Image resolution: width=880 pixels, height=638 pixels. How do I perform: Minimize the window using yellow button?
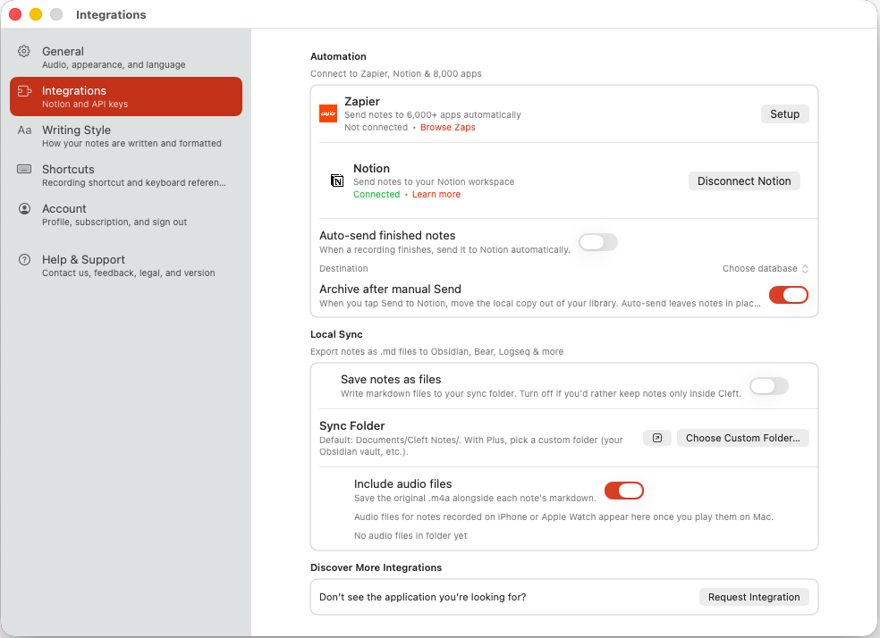pyautogui.click(x=36, y=14)
